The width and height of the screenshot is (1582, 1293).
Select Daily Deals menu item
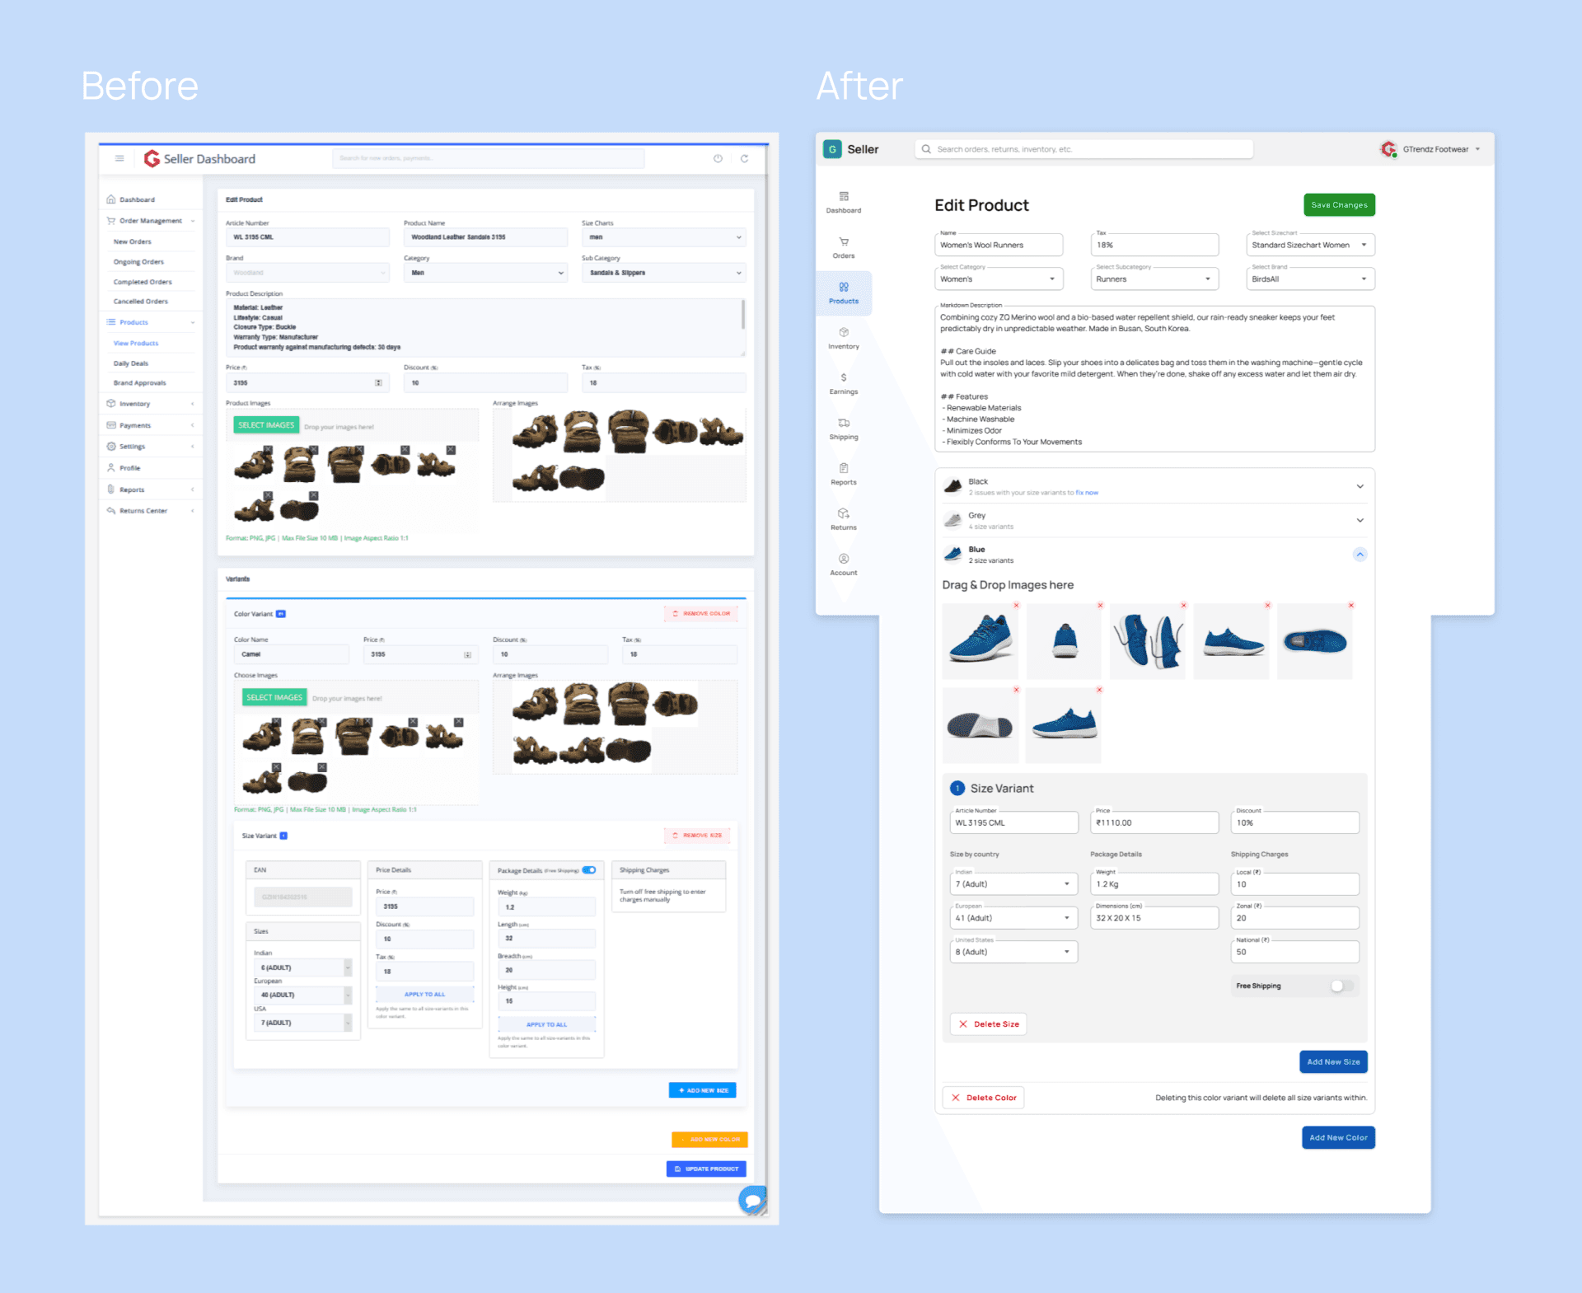point(131,363)
